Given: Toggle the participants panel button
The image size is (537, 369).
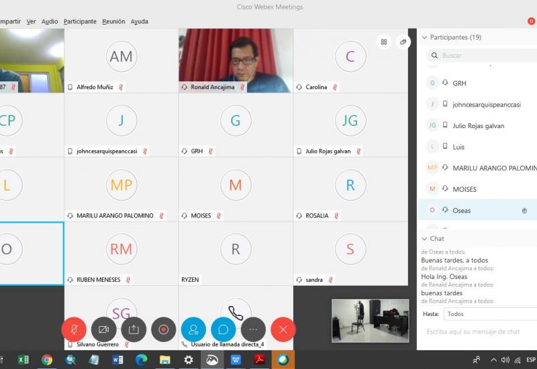Looking at the screenshot, I should tap(193, 329).
